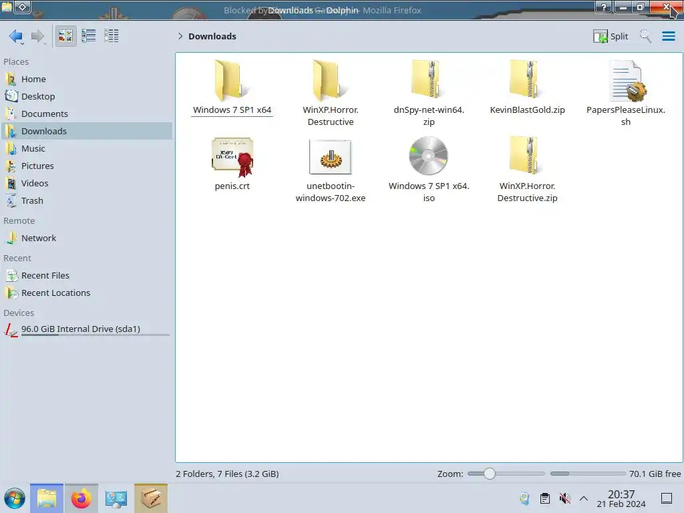Viewport: 684px width, 513px height.
Task: Click the Zoom slider handle
Action: 490,474
